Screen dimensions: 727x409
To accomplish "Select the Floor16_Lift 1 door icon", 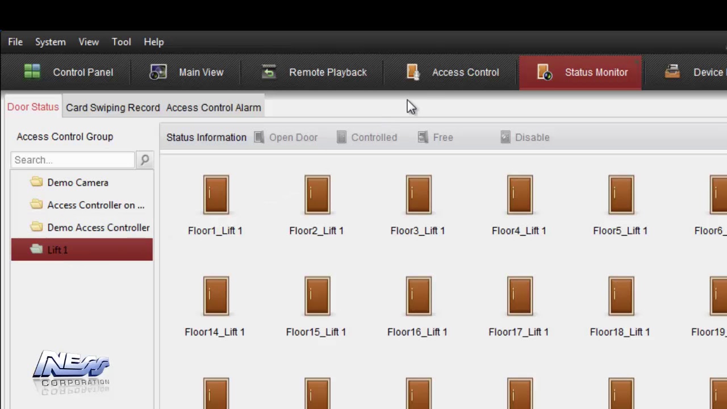I will [419, 296].
